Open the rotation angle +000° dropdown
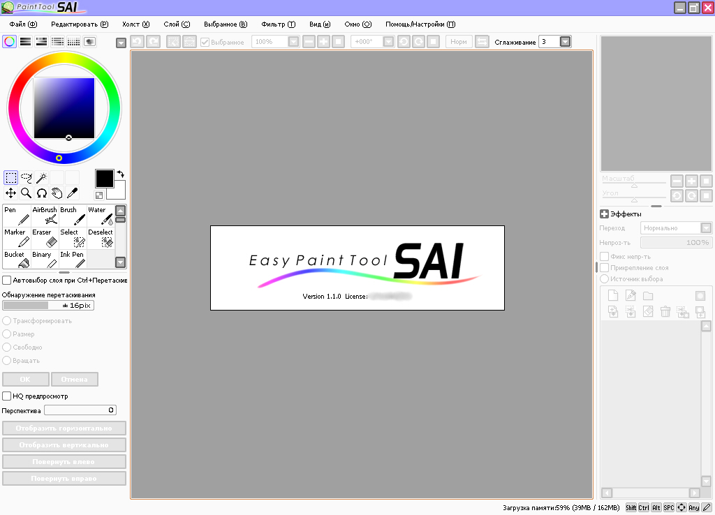 point(388,42)
